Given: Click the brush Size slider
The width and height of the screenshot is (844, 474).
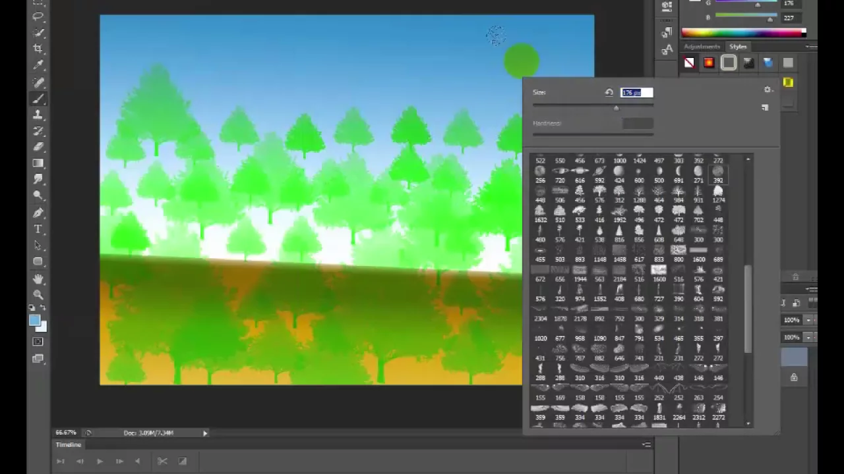Looking at the screenshot, I should point(593,106).
